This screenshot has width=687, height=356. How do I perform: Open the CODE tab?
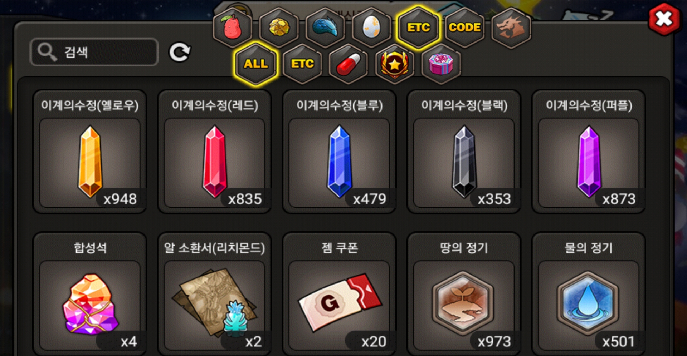[x=464, y=28]
